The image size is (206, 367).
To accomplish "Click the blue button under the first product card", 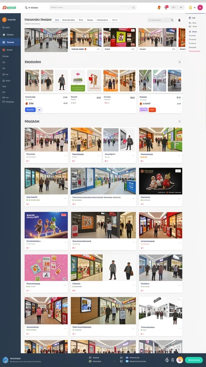I will pyautogui.click(x=30, y=110).
